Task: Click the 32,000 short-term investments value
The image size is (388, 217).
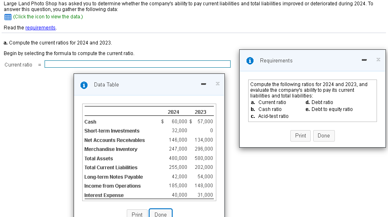Action: (x=179, y=131)
